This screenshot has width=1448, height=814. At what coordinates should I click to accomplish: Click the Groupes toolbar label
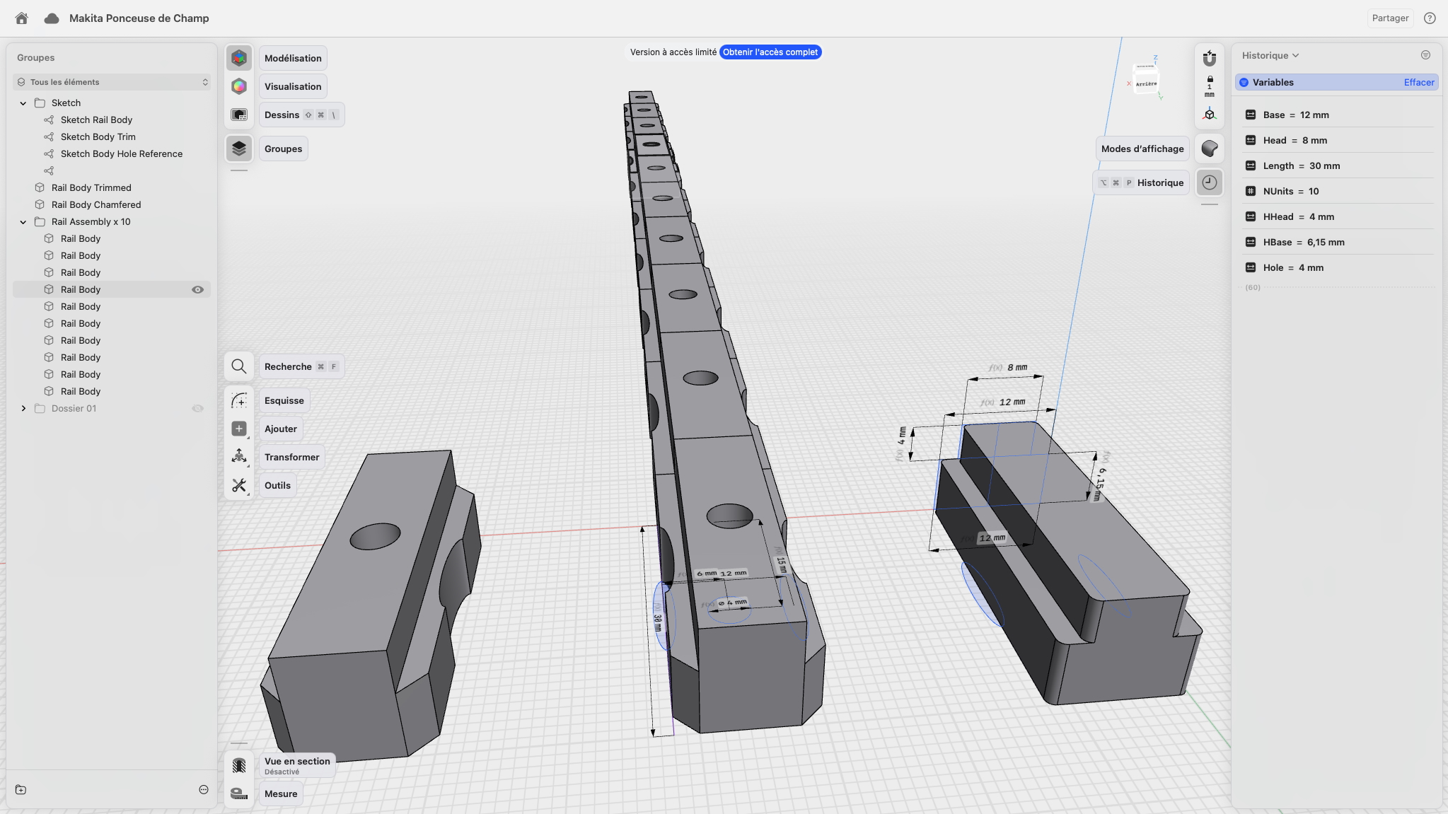(283, 149)
